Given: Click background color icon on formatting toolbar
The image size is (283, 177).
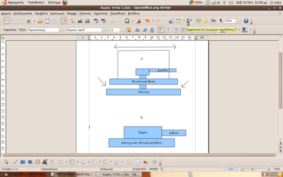Looking at the screenshot, I should (245, 30).
